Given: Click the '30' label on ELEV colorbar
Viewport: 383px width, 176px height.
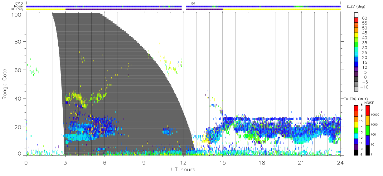Looking at the screenshot, I should click(x=364, y=48).
